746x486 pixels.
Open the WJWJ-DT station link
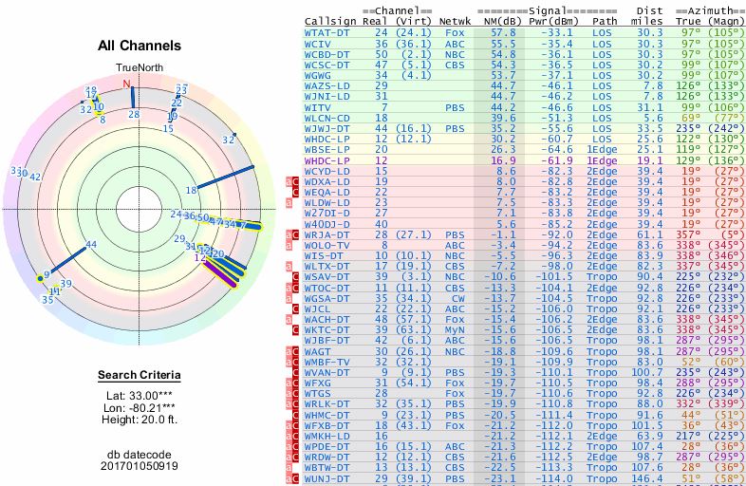coord(327,128)
